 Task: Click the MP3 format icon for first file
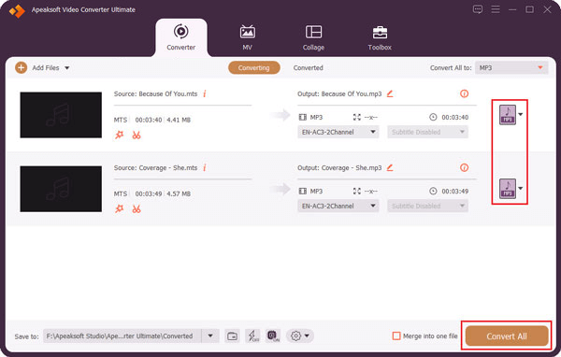coord(508,114)
